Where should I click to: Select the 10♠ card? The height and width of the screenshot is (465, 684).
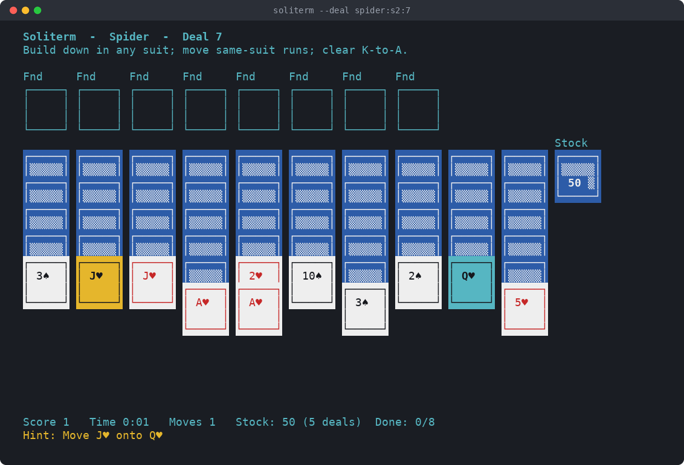point(312,283)
